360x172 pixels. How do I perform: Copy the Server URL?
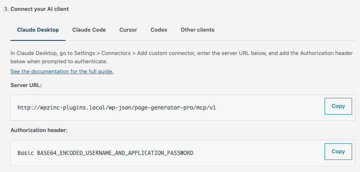pos(338,106)
